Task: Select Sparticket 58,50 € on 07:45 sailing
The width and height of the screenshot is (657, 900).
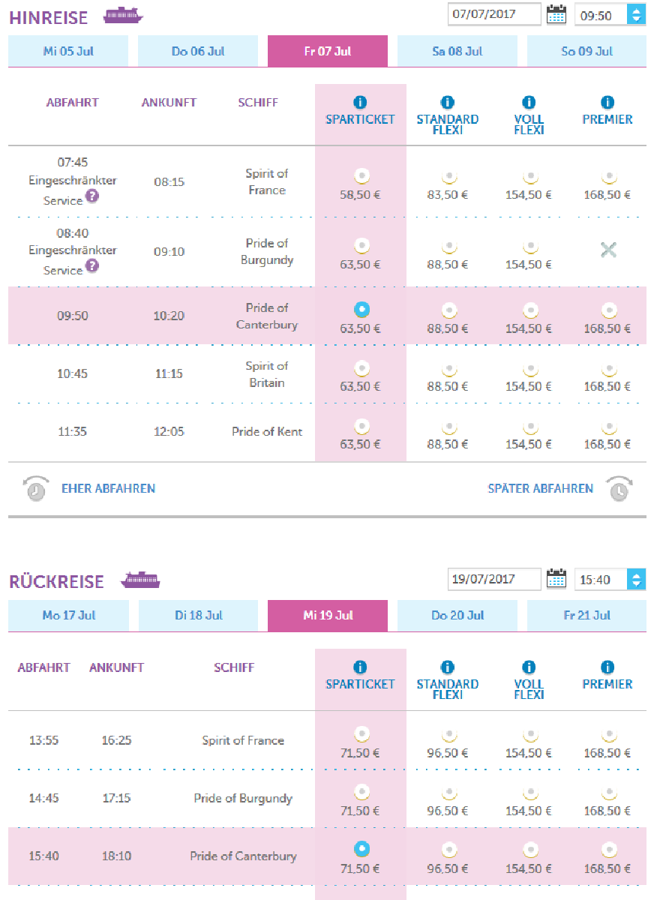Action: coord(361,177)
